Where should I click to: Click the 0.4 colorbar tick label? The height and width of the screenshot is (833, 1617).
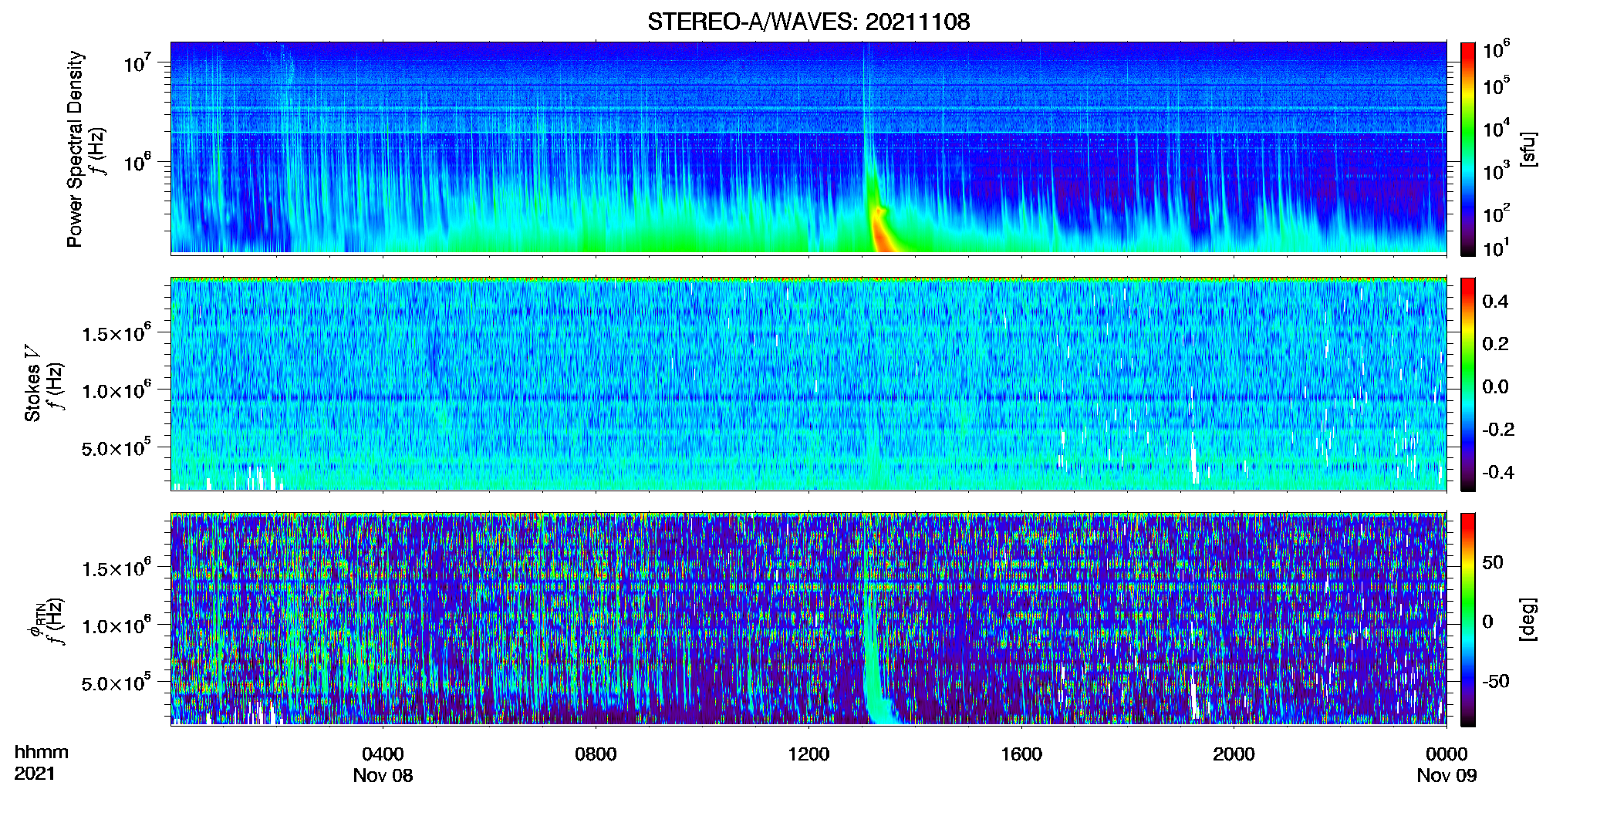click(x=1495, y=301)
